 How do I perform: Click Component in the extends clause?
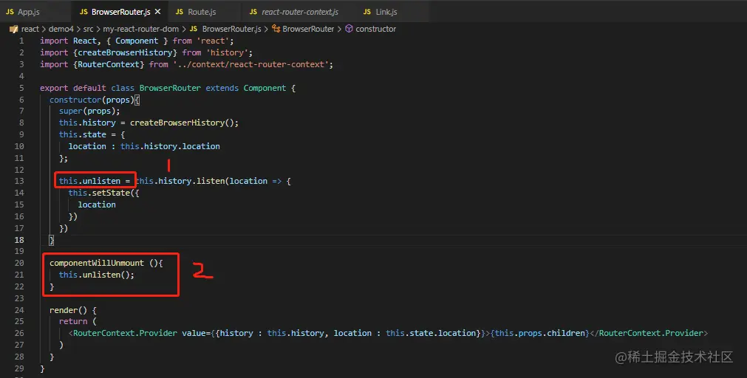click(265, 88)
